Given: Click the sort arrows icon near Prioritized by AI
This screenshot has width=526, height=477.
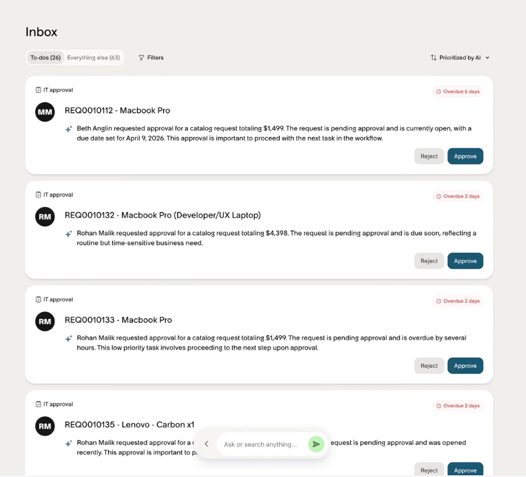Looking at the screenshot, I should 433,58.
